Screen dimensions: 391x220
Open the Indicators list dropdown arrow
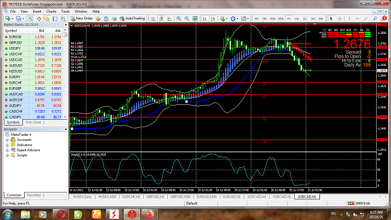tap(227, 19)
